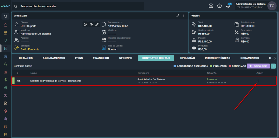This screenshot has height=138, width=279.
Task: Toggle client visibility with the eye icon
Action: coord(91,24)
